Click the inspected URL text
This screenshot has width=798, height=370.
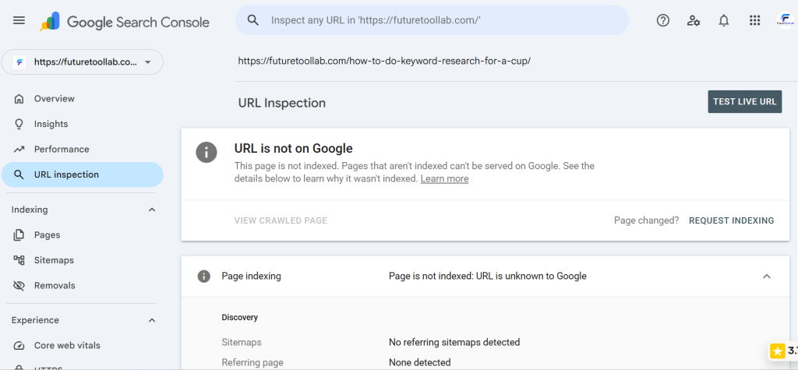pos(384,61)
